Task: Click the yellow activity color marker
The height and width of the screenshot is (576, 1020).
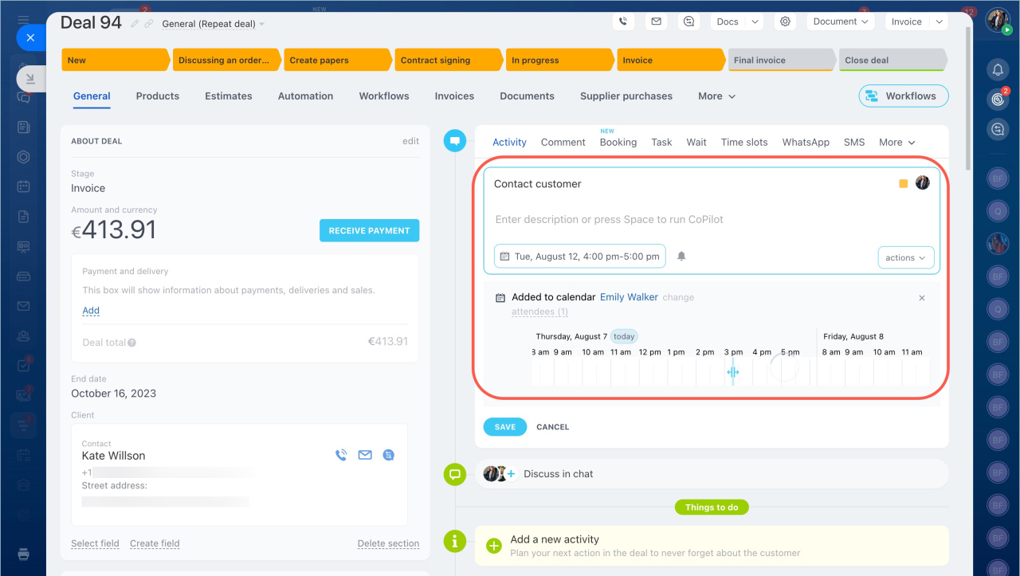Action: pos(903,183)
